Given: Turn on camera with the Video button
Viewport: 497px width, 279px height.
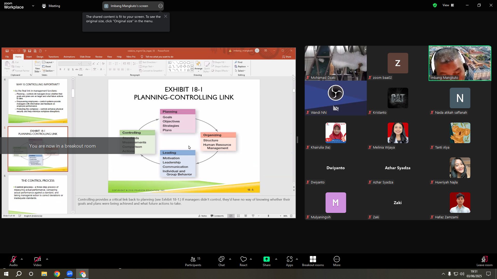Looking at the screenshot, I should 37,261.
